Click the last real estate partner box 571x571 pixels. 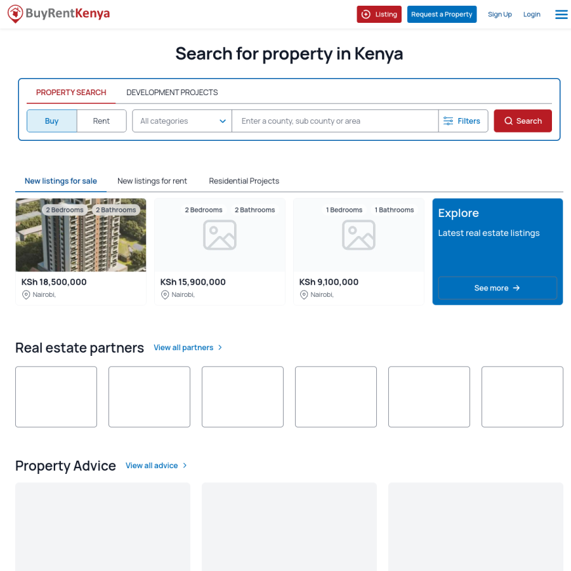pos(522,397)
